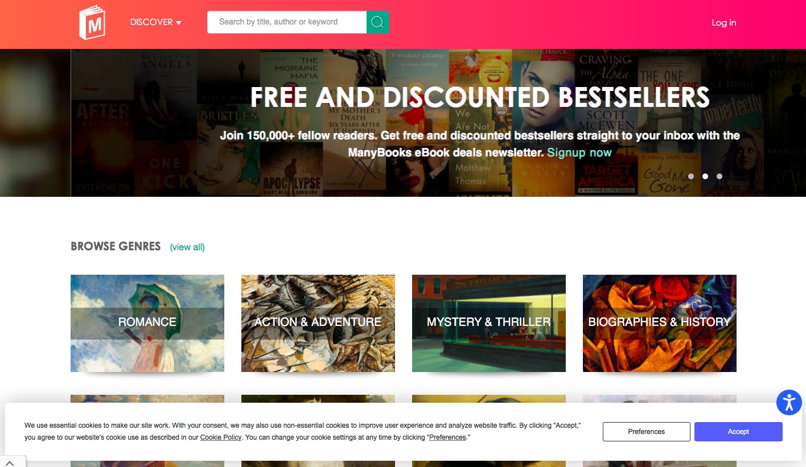Click in the book search field
806x467 pixels.
coord(287,22)
